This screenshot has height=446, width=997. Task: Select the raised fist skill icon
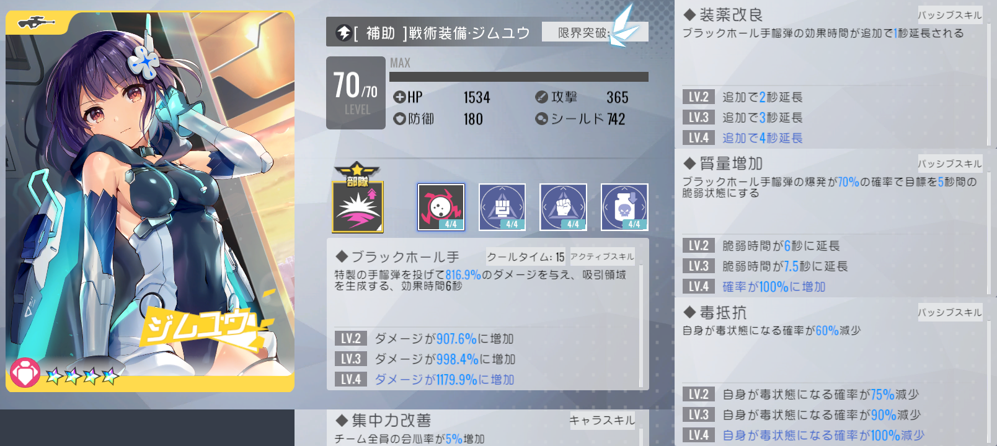563,207
